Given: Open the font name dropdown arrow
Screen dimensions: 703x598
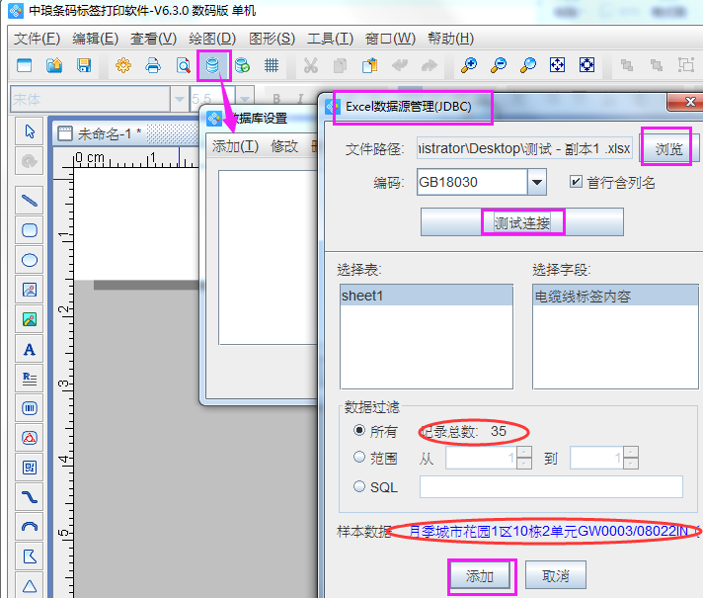Looking at the screenshot, I should click(180, 99).
